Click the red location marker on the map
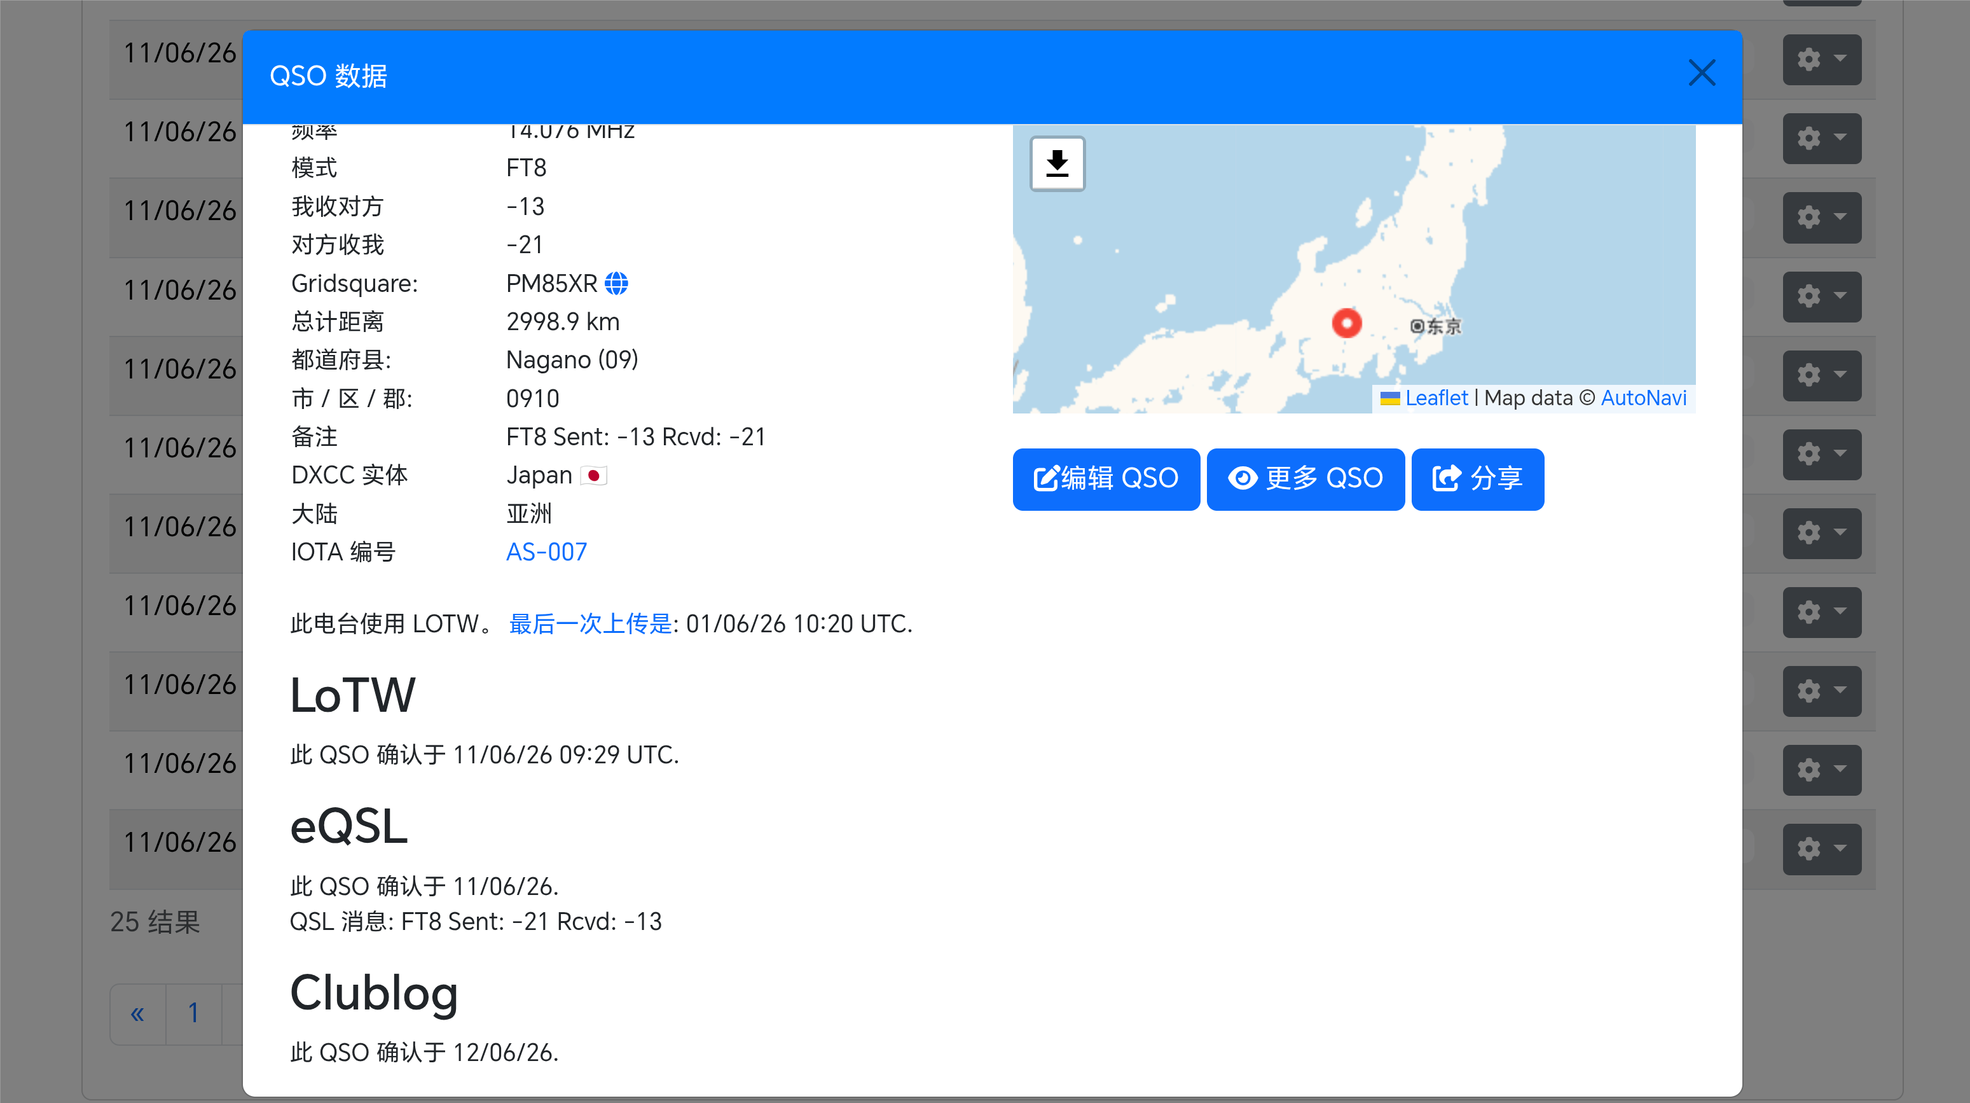The height and width of the screenshot is (1103, 1970). 1347,323
